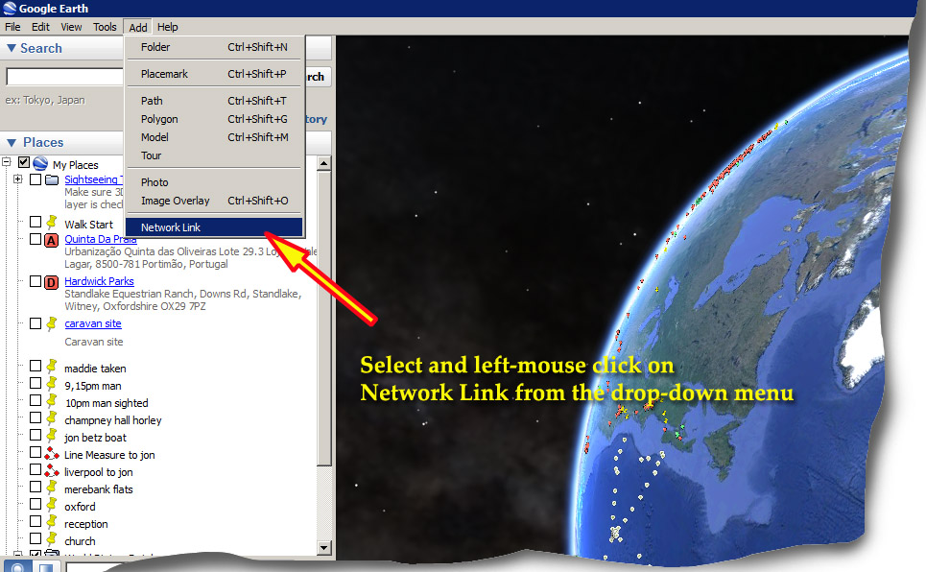The width and height of the screenshot is (926, 572).
Task: Choose Model in the Add menu
Action: pyautogui.click(x=214, y=137)
